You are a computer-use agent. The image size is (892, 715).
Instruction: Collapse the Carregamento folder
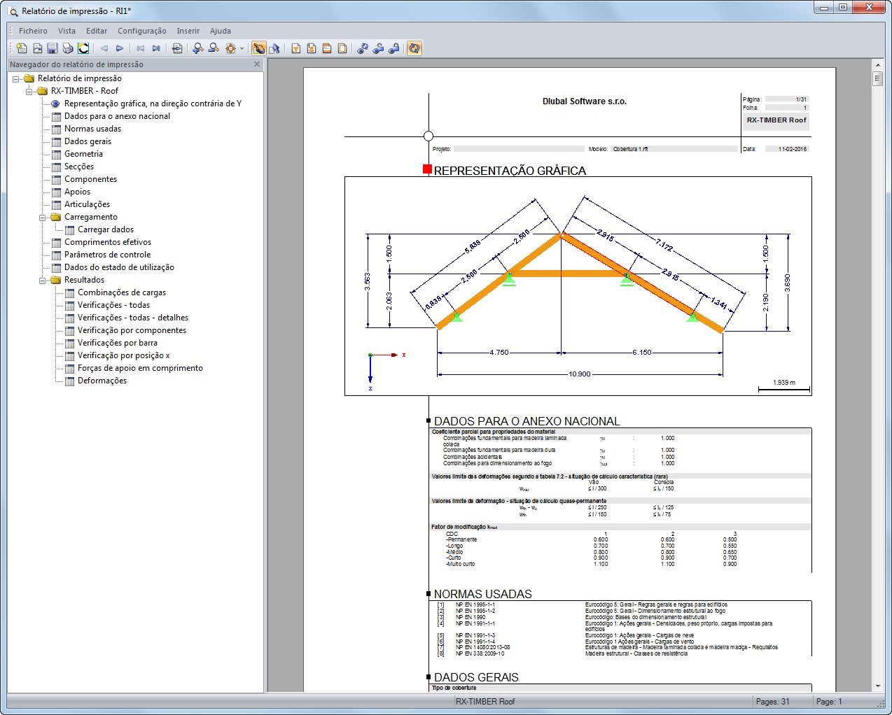pos(43,218)
